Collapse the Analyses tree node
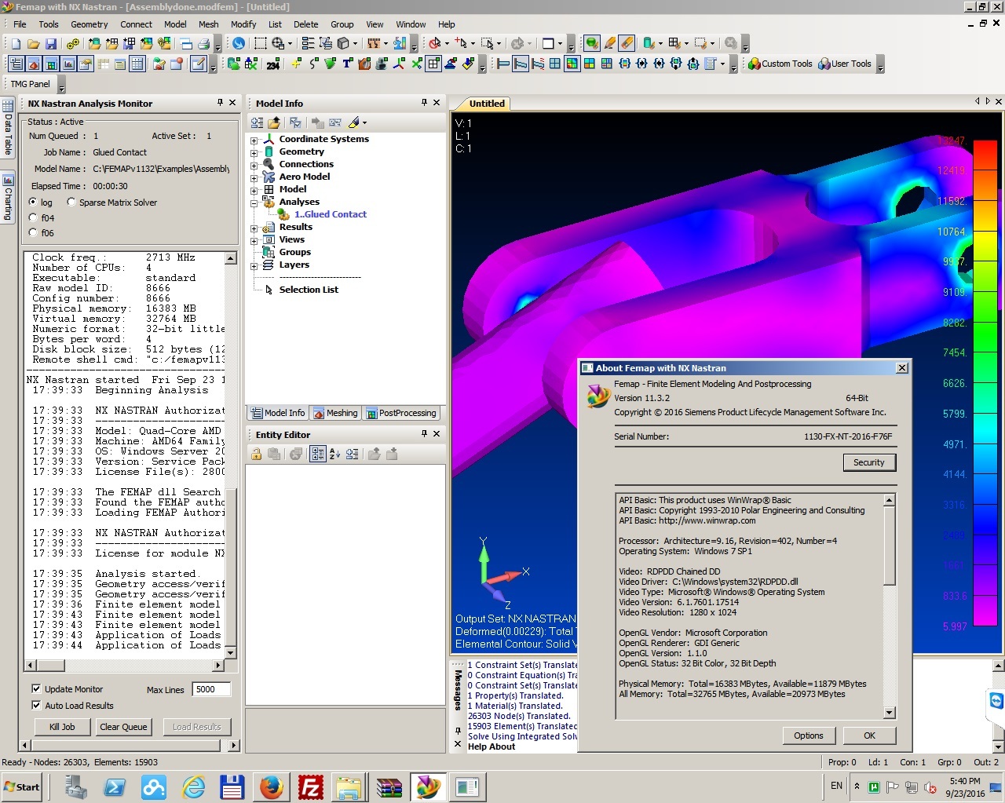 254,203
